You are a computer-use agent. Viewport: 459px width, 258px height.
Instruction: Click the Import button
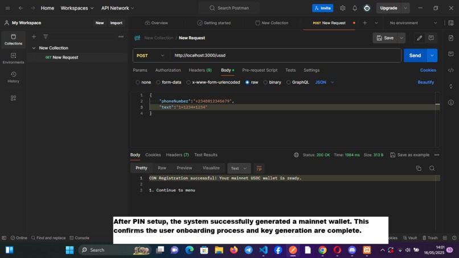click(116, 23)
